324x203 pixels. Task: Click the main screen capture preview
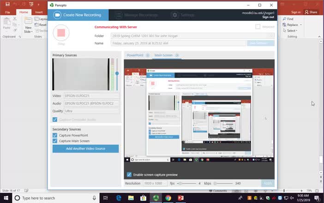pos(199,116)
